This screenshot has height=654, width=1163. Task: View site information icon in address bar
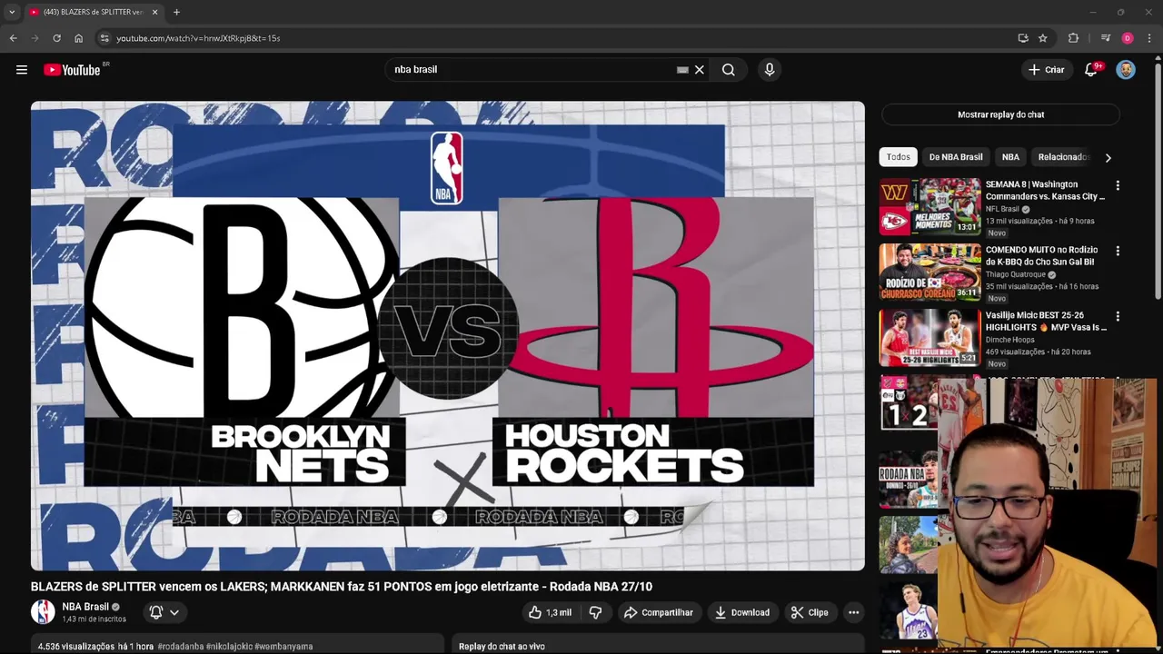(104, 38)
